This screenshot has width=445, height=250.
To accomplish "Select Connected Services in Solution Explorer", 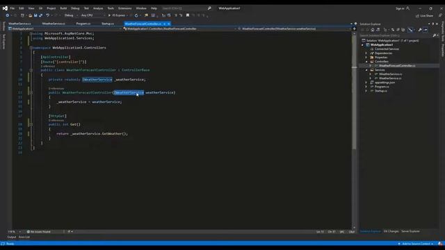I will [387, 49].
